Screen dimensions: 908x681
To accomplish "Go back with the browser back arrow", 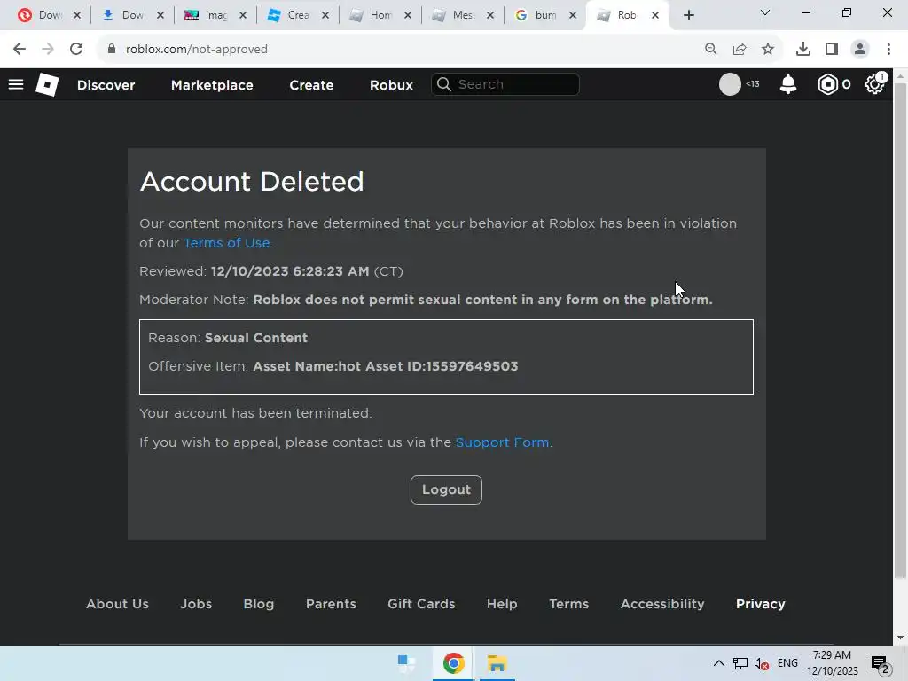I will (20, 50).
